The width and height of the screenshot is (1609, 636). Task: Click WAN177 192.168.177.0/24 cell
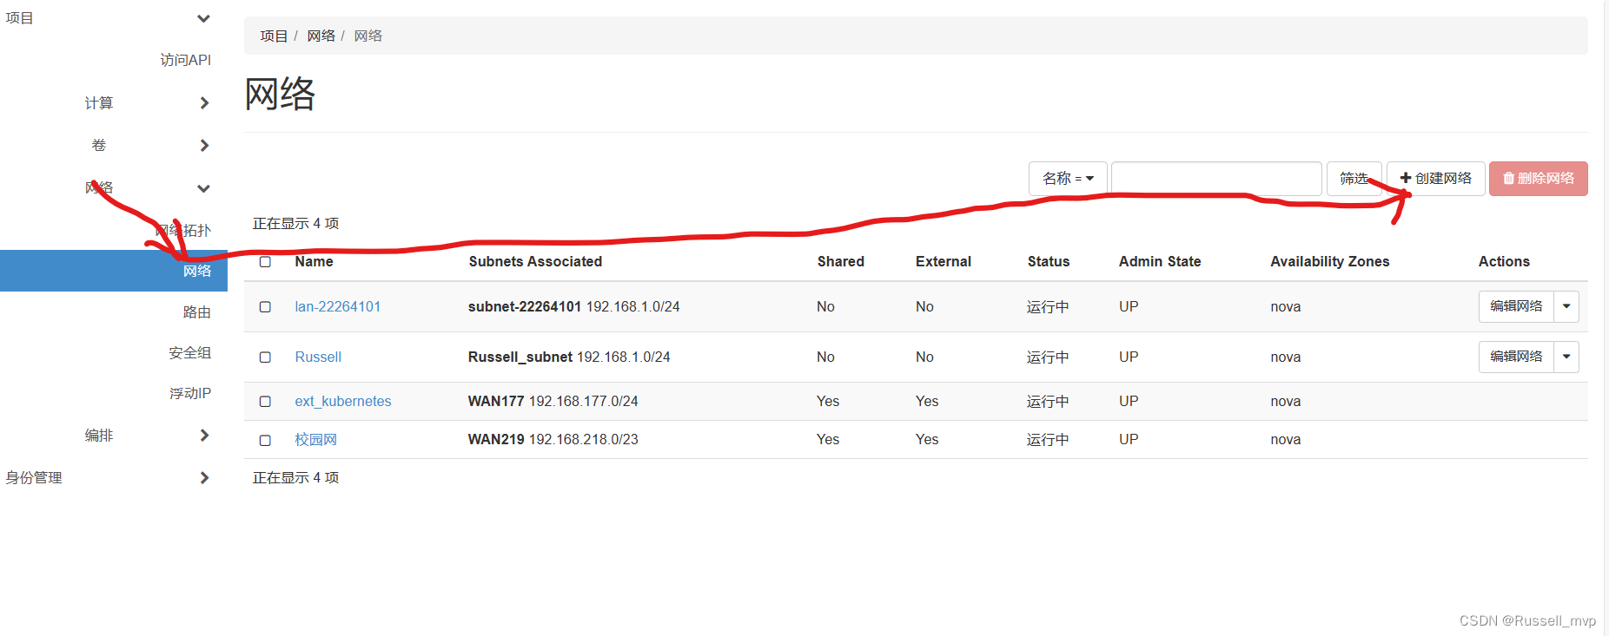[553, 401]
